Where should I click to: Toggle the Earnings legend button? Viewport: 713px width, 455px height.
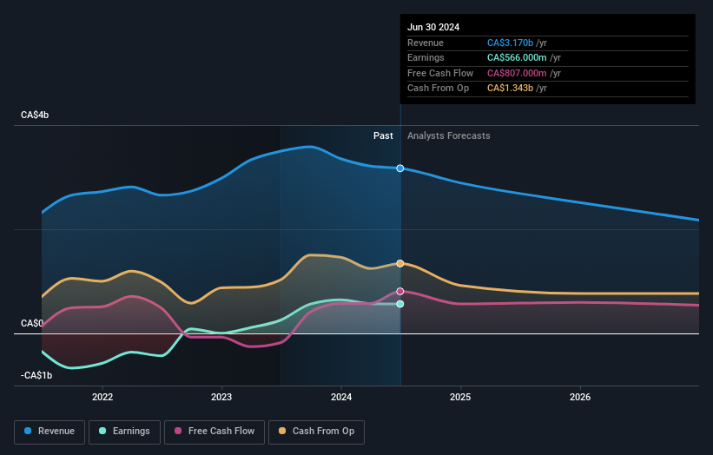tap(124, 432)
